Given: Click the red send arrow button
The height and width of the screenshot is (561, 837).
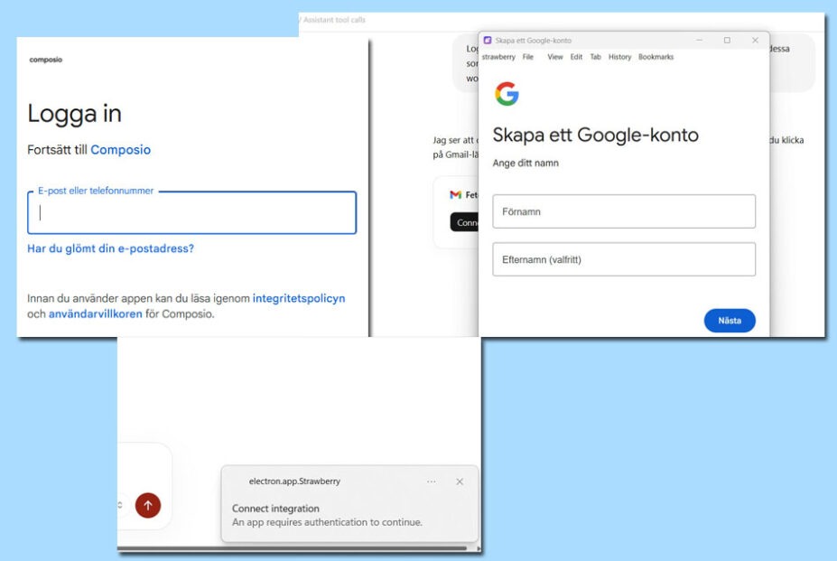Looking at the screenshot, I should [148, 505].
